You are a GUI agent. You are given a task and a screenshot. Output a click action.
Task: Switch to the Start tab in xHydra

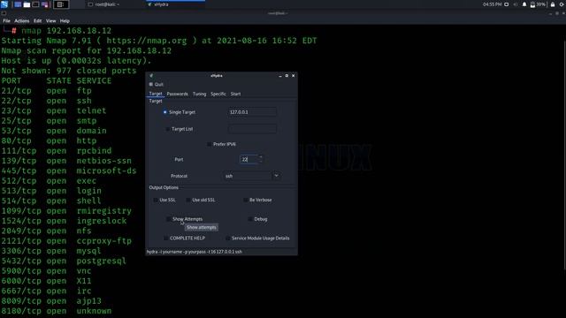(x=235, y=94)
